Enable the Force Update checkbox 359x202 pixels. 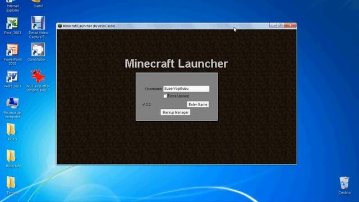[x=165, y=96]
